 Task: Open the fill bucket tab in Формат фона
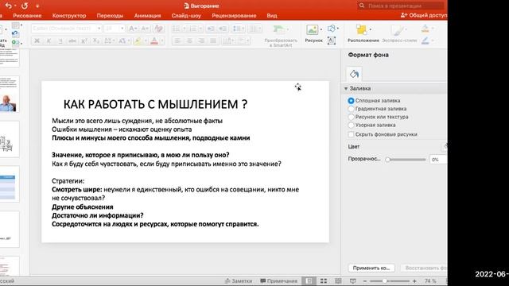tap(354, 74)
